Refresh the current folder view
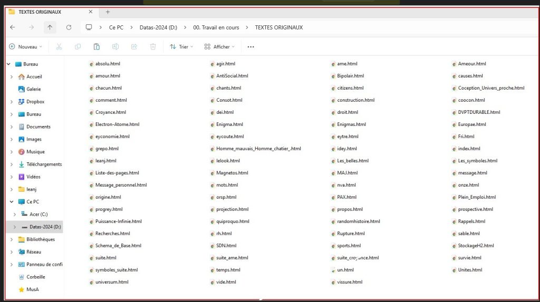 tap(69, 27)
